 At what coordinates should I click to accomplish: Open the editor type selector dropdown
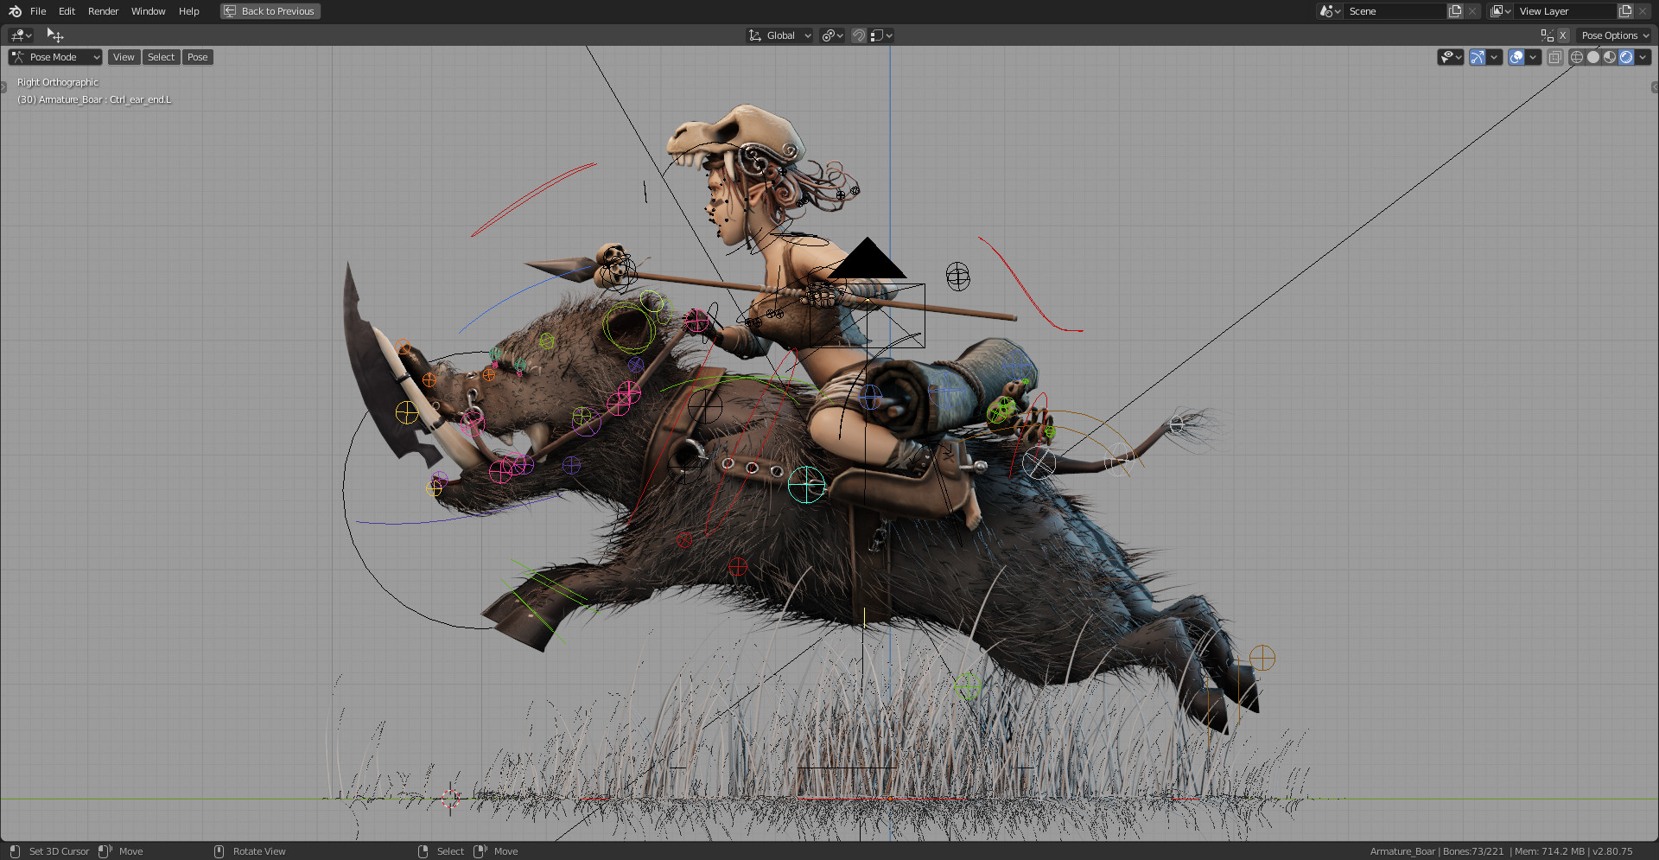tap(21, 35)
